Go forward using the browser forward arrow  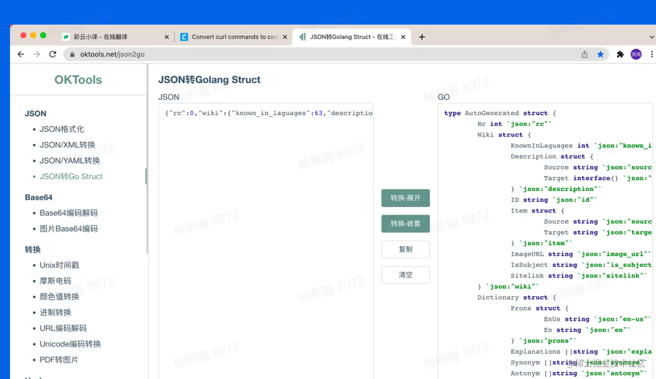tap(37, 54)
